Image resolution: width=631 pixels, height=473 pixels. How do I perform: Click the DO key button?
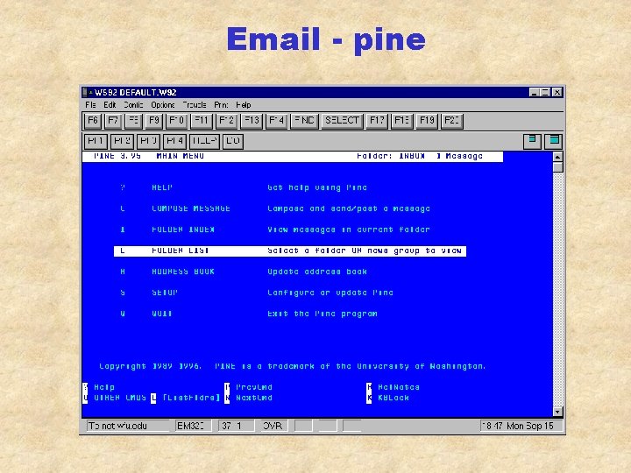click(x=233, y=141)
